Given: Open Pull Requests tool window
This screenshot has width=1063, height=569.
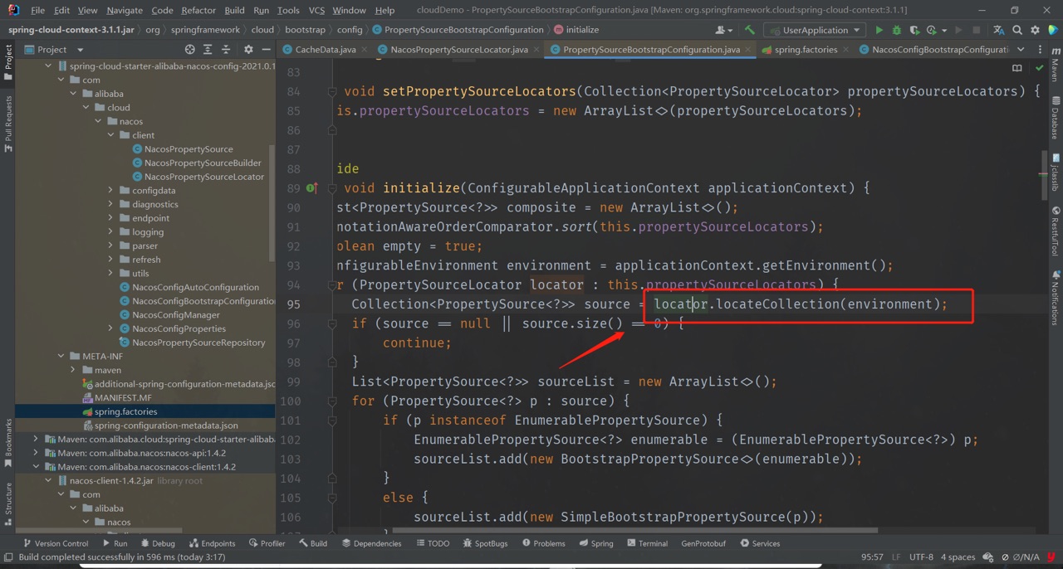Looking at the screenshot, I should (x=8, y=124).
